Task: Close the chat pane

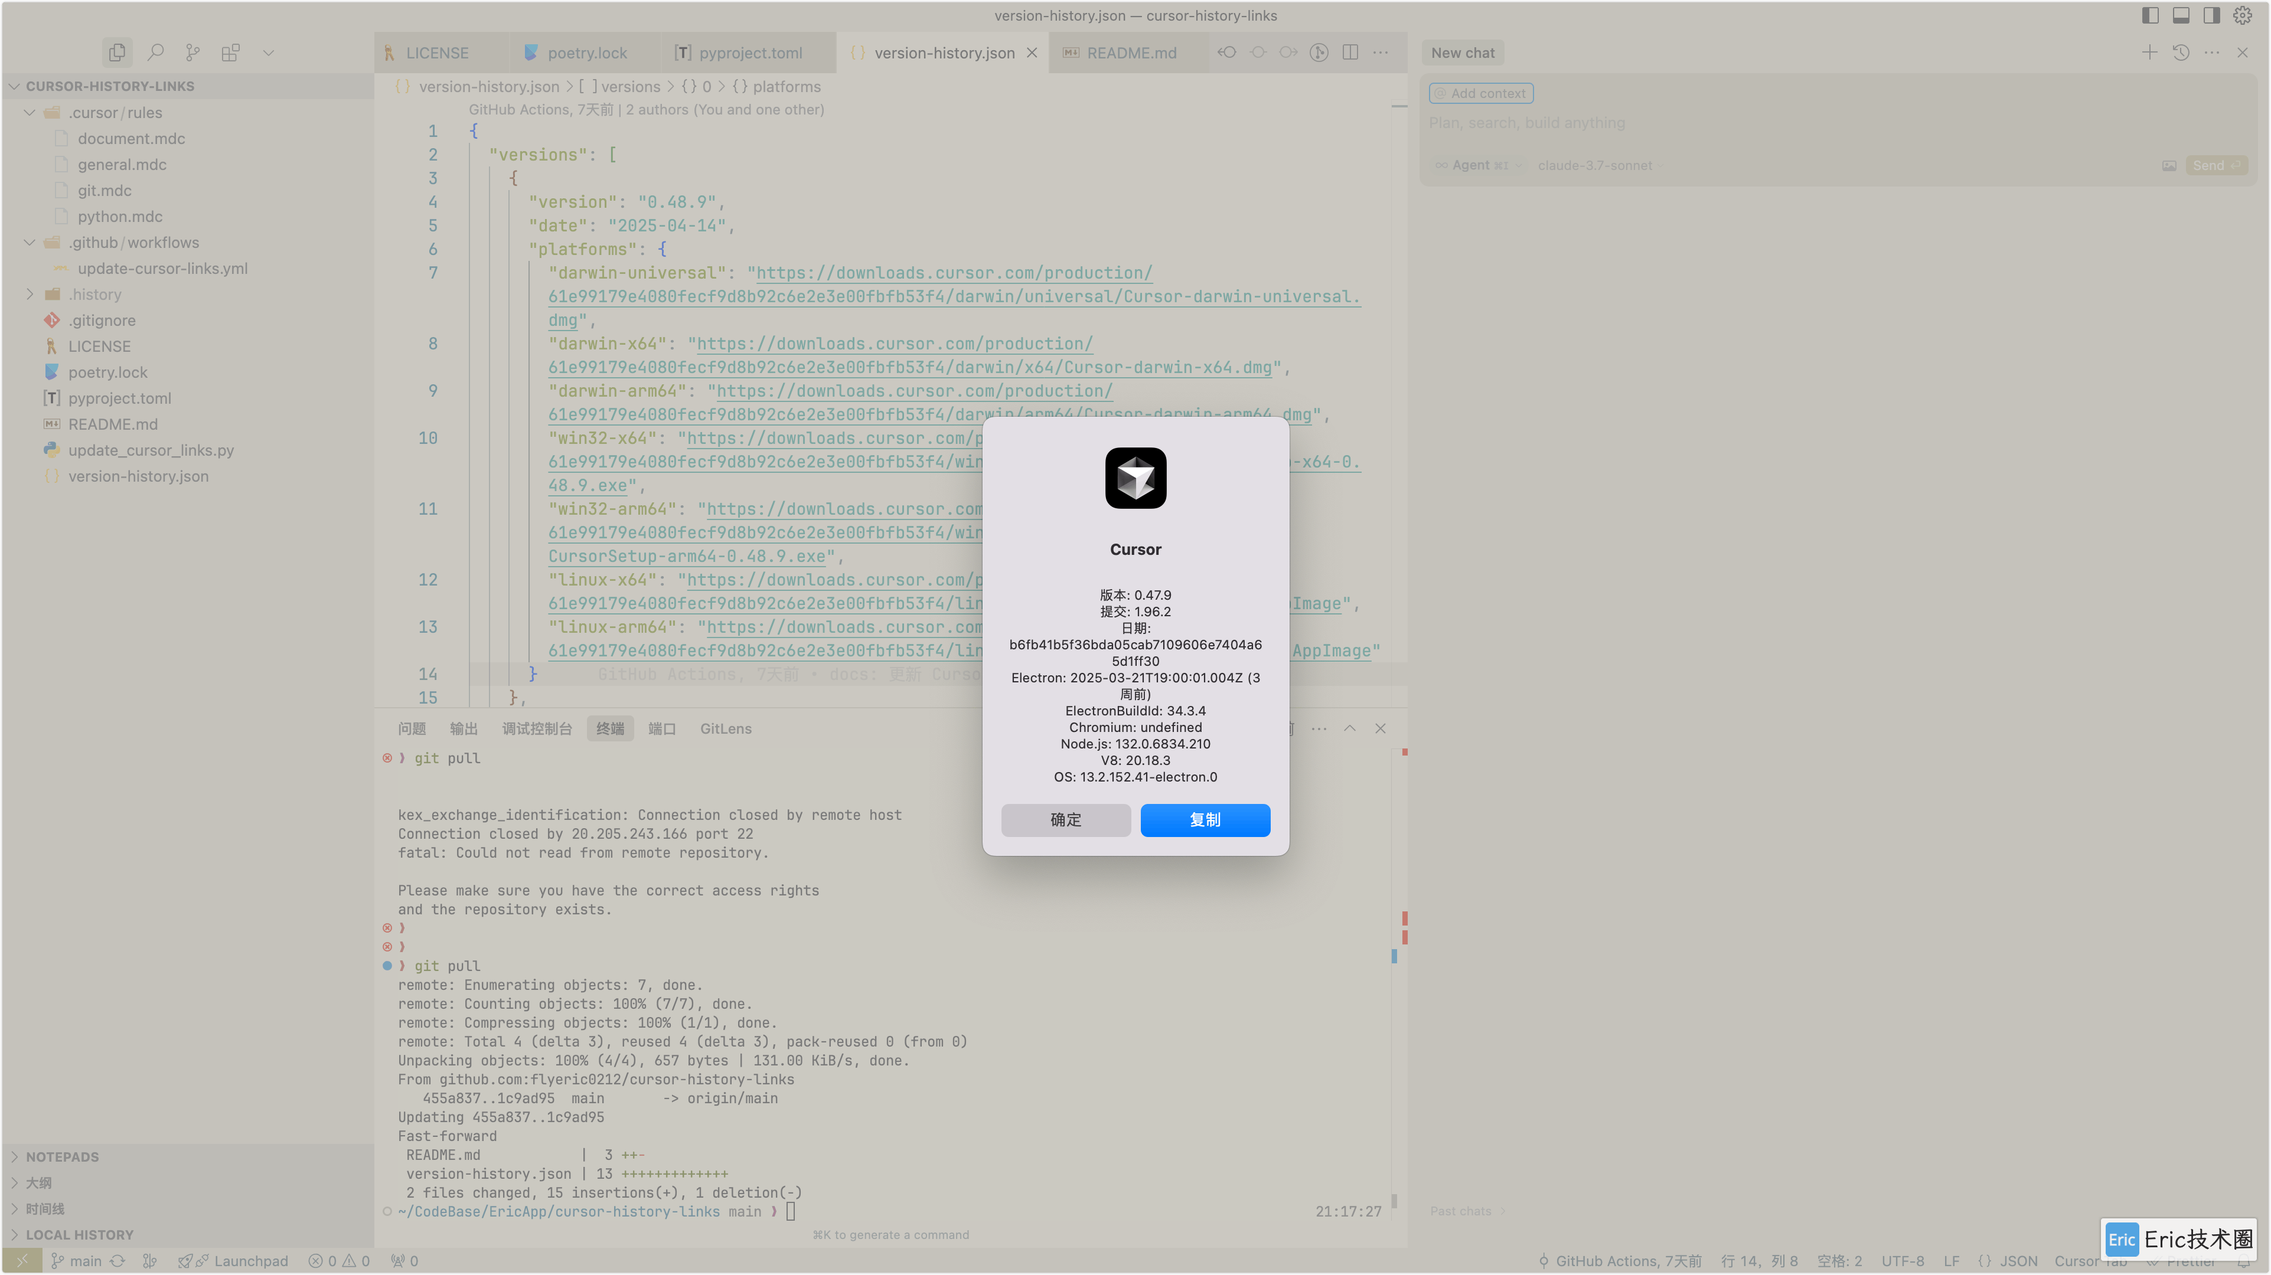Action: (2243, 53)
